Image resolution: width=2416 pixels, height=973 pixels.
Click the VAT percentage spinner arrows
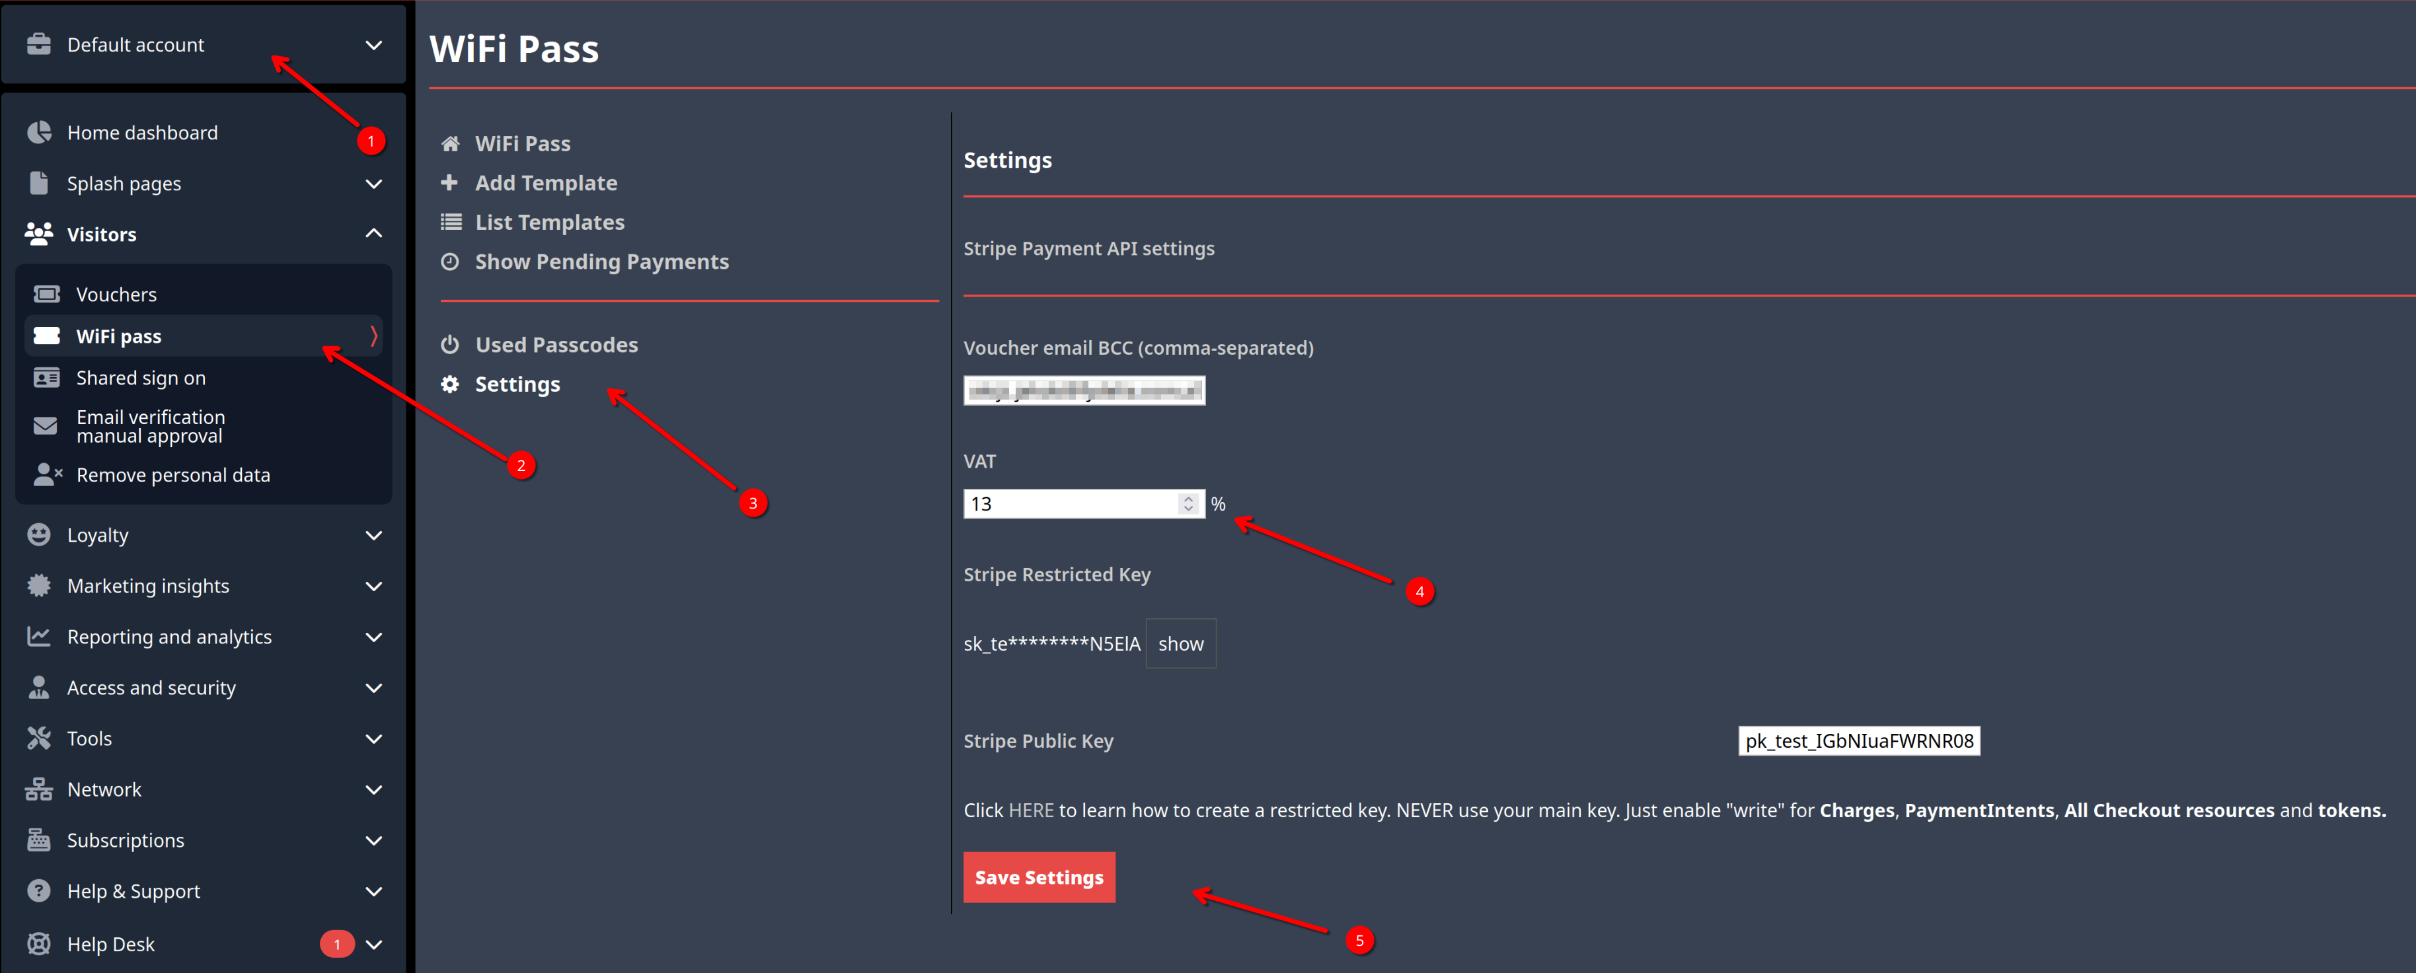click(1188, 503)
